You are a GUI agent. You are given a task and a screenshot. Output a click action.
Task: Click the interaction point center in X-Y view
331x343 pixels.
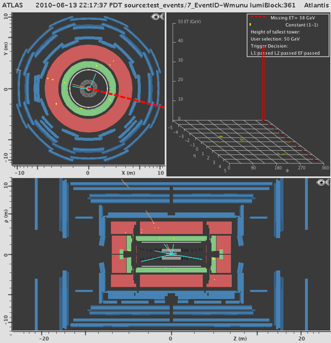click(88, 88)
